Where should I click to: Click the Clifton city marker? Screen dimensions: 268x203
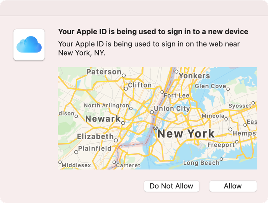(126, 89)
